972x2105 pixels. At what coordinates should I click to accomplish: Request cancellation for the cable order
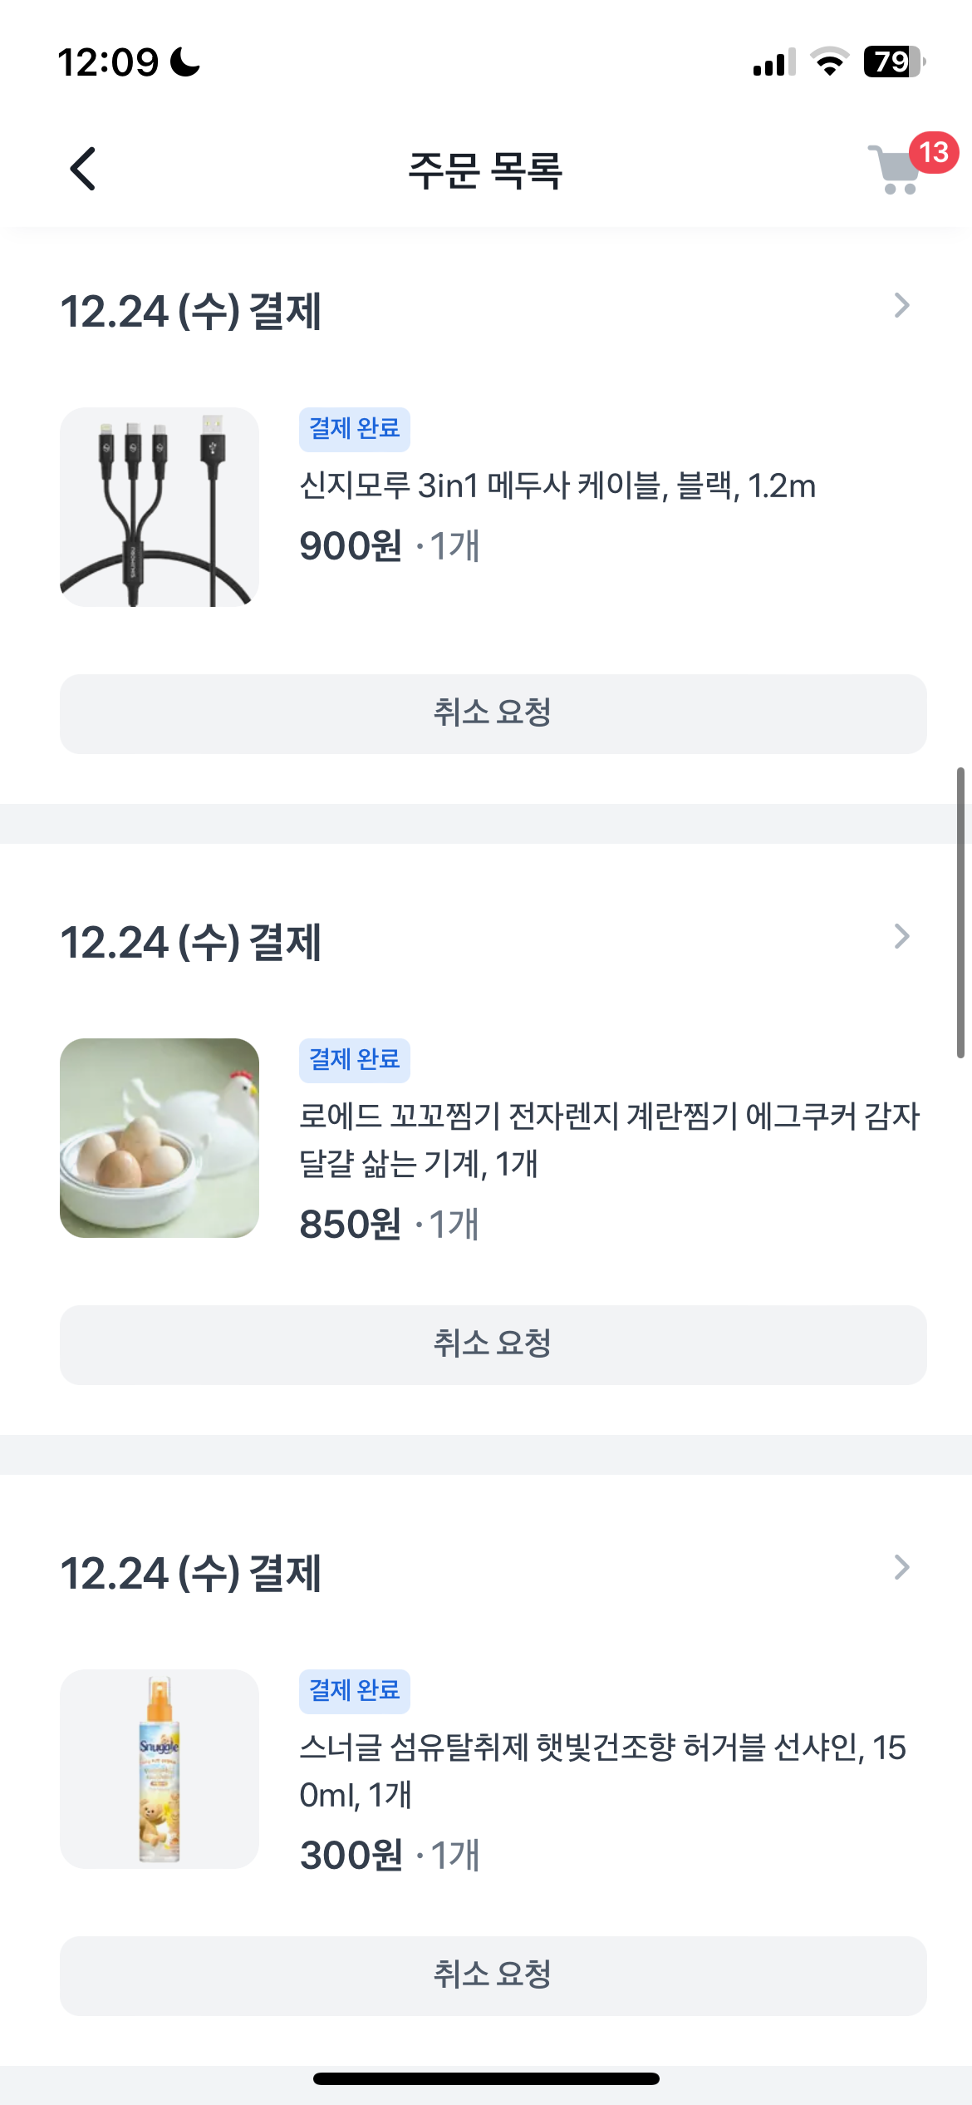pyautogui.click(x=493, y=714)
